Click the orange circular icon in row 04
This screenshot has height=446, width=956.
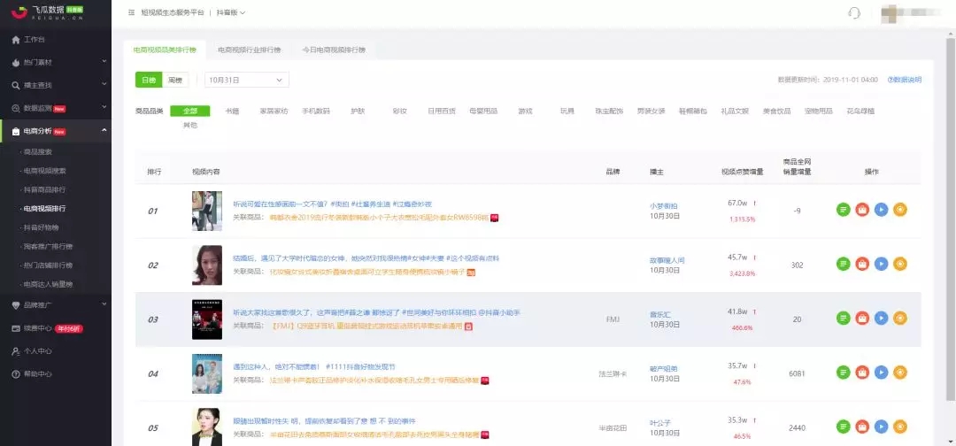[900, 373]
